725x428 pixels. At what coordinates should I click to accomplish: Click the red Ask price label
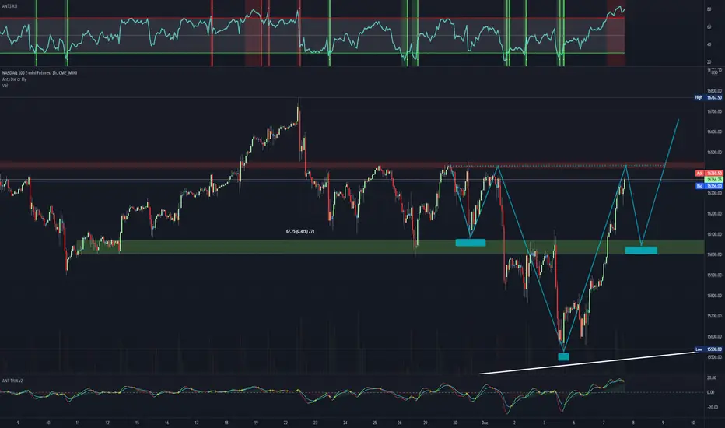[709, 173]
